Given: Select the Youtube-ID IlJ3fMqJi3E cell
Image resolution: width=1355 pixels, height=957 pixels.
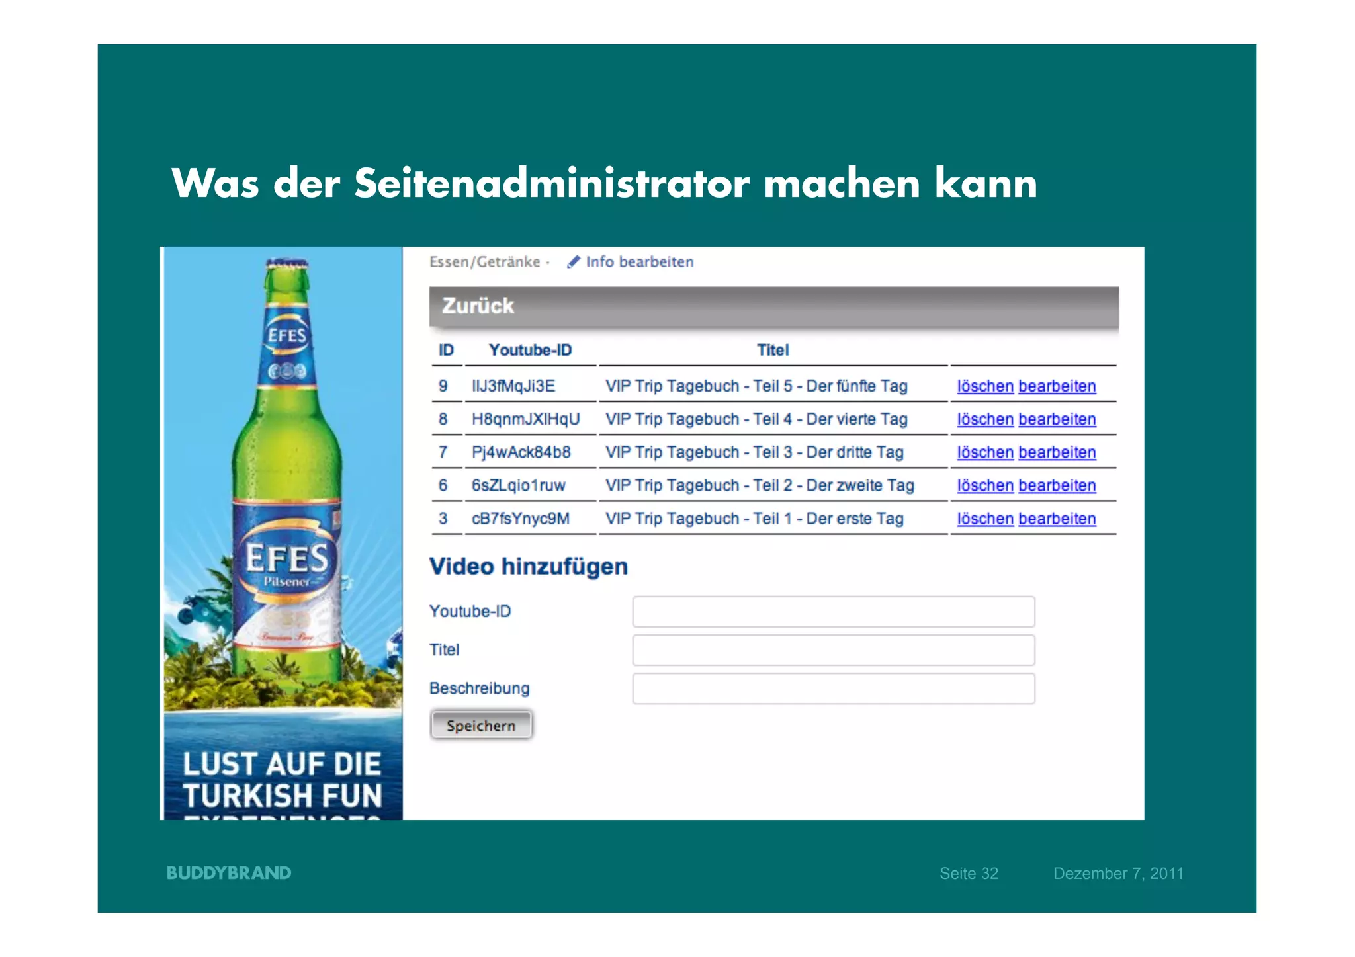Looking at the screenshot, I should [x=513, y=386].
